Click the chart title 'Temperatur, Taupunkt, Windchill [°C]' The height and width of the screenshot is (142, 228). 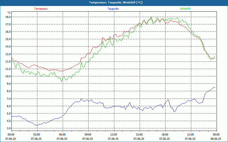(x=116, y=3)
